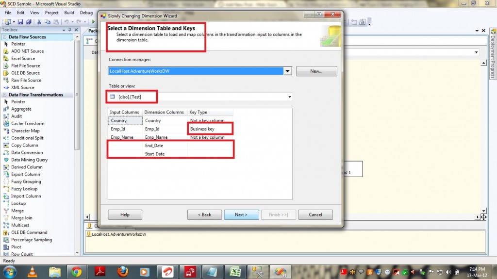This screenshot has height=279, width=497.
Task: Click Business key cell for Emp_Id
Action: click(210, 129)
